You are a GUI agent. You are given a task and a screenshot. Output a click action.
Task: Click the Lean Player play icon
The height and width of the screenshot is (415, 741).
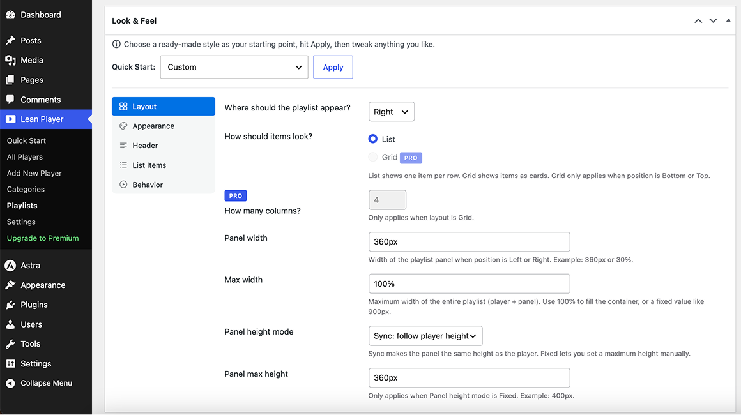pyautogui.click(x=10, y=119)
